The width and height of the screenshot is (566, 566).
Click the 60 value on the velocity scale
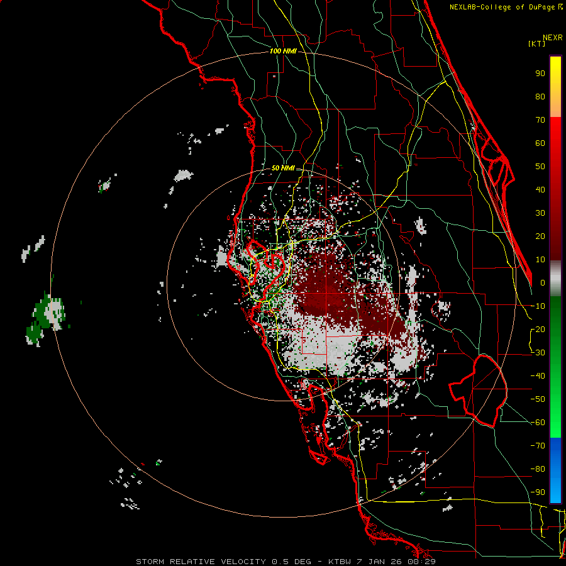pos(540,143)
